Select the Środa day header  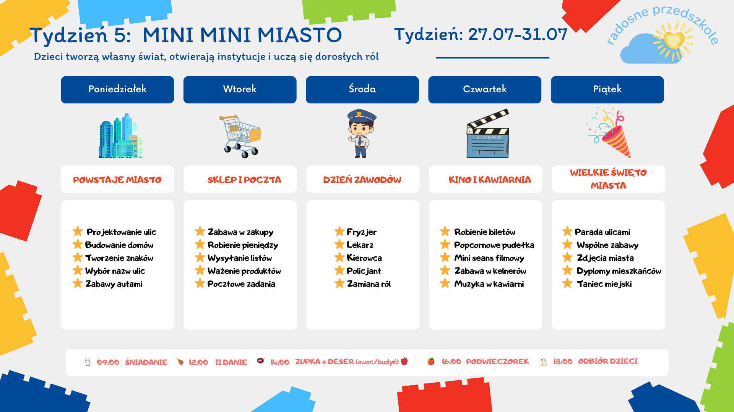362,90
